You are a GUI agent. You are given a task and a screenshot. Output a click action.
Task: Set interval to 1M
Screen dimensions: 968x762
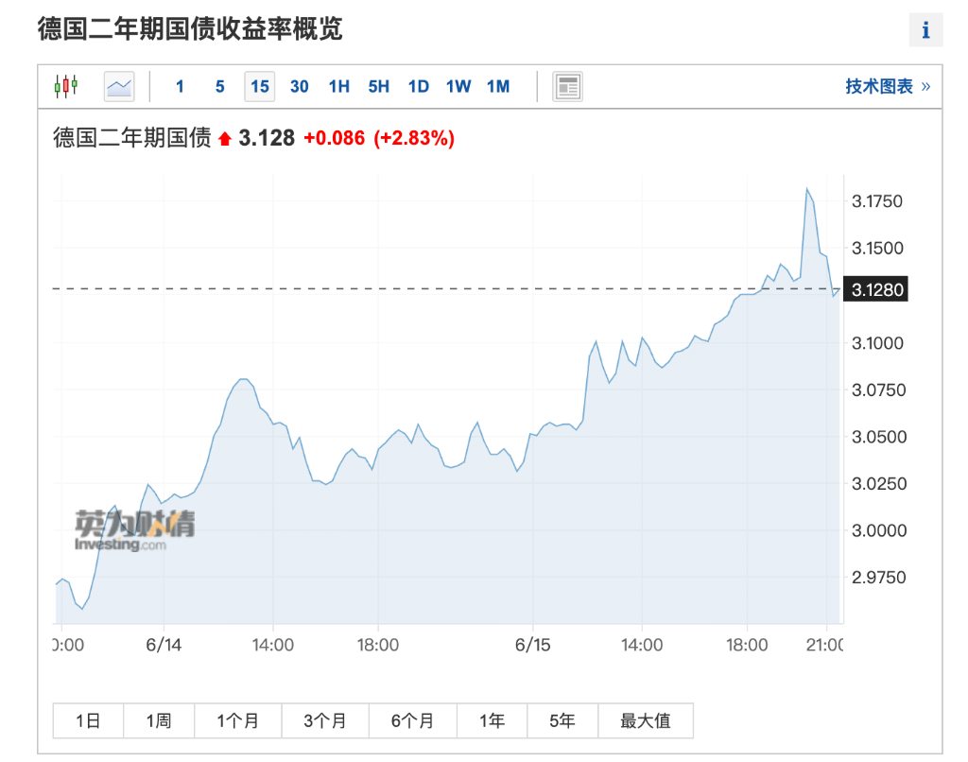[x=498, y=86]
